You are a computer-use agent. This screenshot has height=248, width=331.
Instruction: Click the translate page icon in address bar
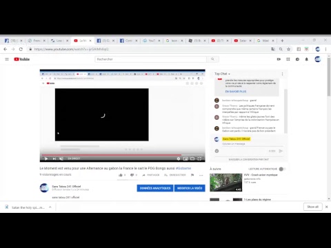click(x=273, y=49)
